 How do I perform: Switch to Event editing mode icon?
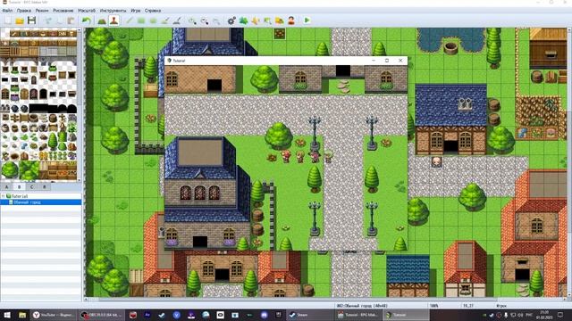pos(114,21)
